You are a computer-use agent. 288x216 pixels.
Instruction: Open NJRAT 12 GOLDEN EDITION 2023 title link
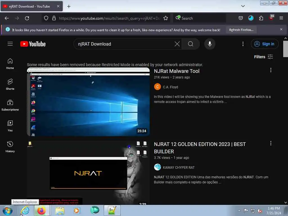point(200,148)
